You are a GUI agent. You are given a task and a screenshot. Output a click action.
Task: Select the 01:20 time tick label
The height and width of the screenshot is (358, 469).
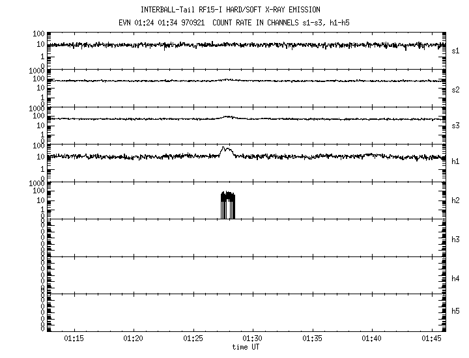tap(133, 339)
